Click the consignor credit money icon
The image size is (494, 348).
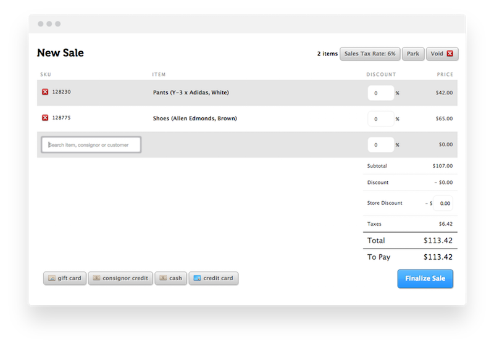tap(96, 278)
